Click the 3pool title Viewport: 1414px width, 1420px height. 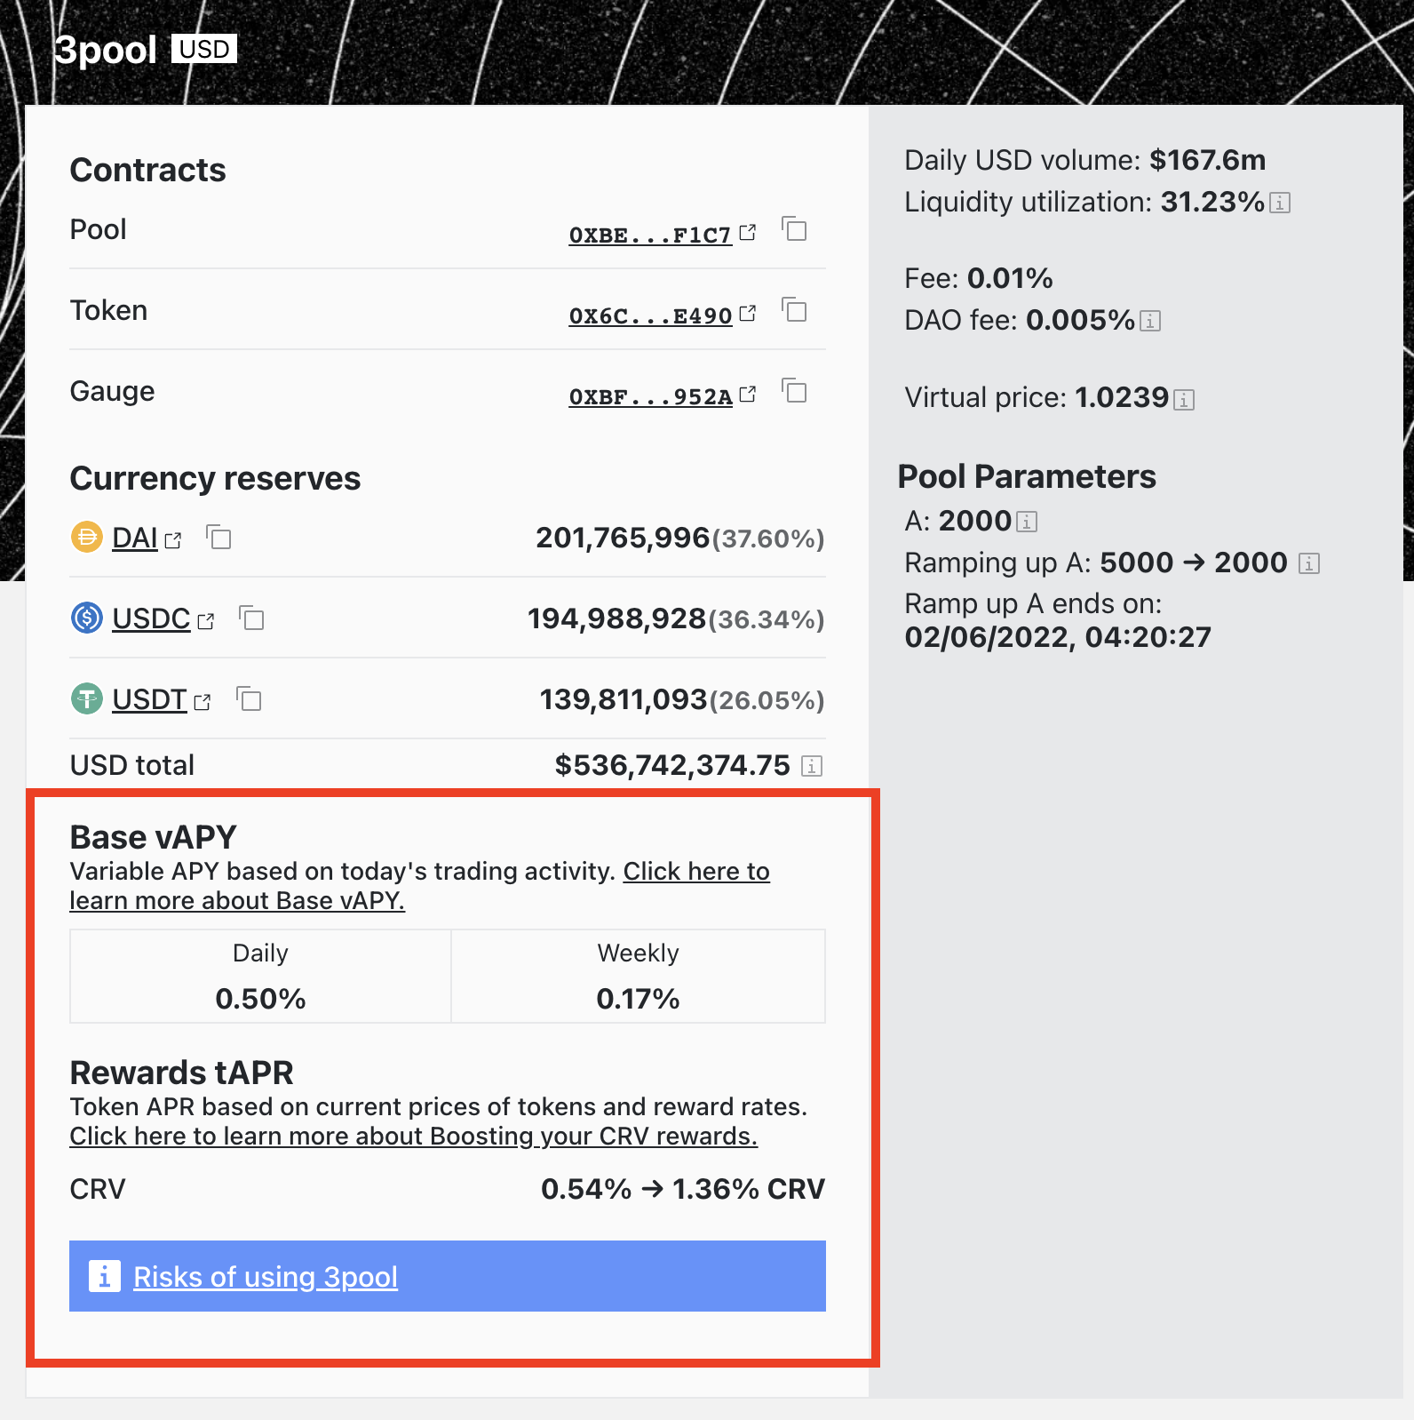[x=106, y=50]
